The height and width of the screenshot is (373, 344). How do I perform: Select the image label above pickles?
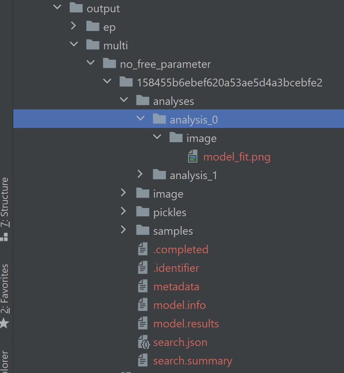(168, 194)
